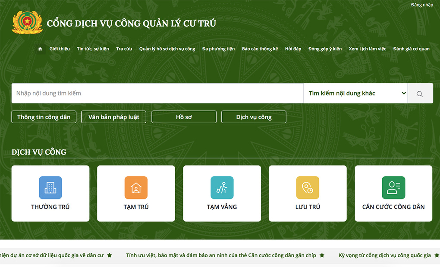Viewport: 440px width, 267px height.
Task: Click TẠM VẮNG card label
Action: pos(222,207)
